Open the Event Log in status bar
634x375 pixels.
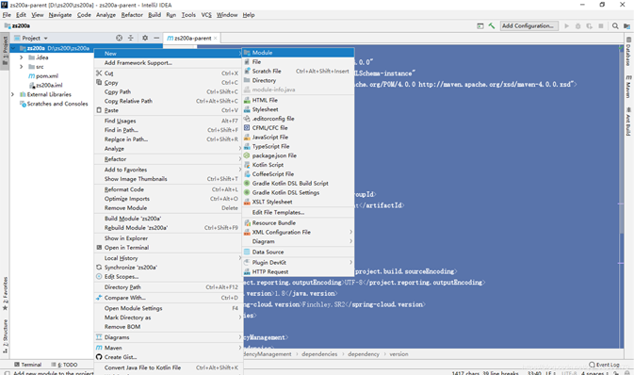pos(604,365)
